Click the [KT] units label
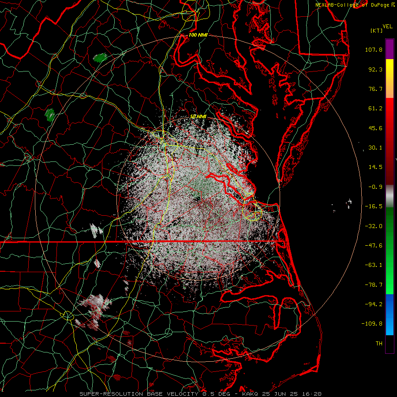The width and height of the screenshot is (397, 397). (x=376, y=30)
